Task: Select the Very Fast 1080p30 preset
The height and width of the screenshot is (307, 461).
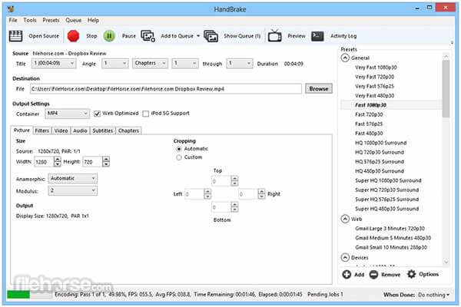Action: click(x=376, y=68)
